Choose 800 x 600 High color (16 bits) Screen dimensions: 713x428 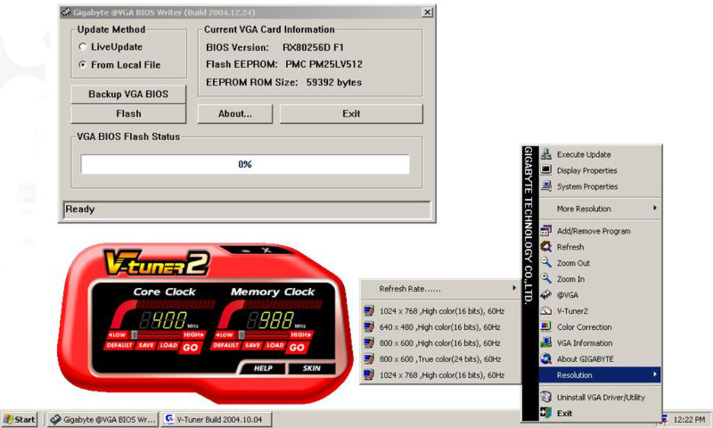point(441,343)
